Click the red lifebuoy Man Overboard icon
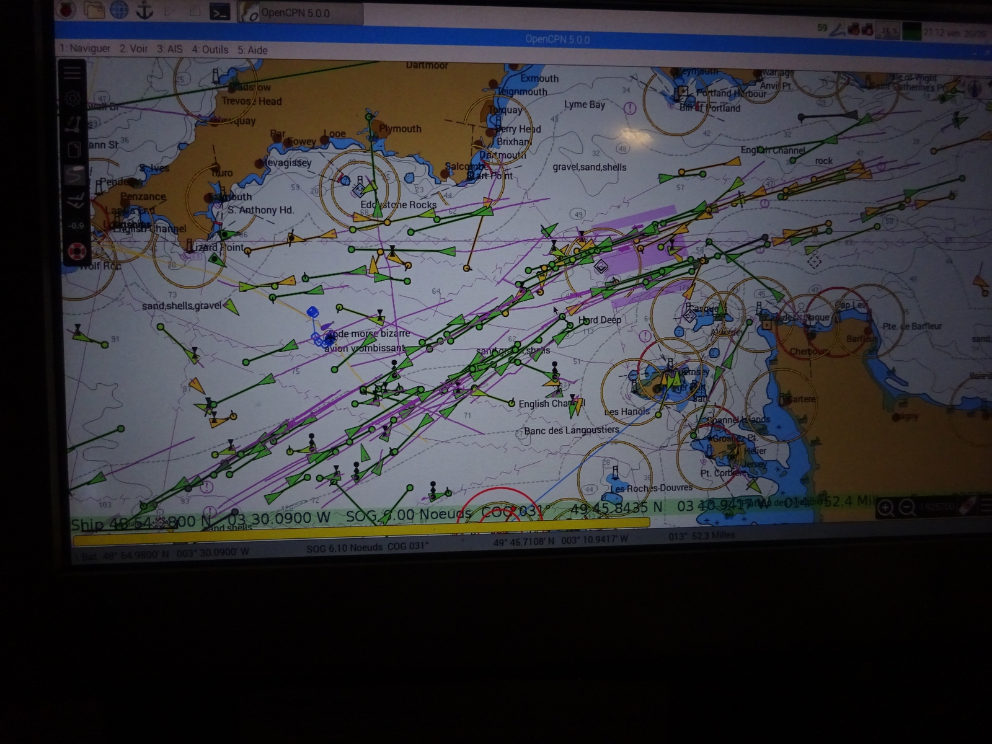Screen dimensions: 992x744 point(76,250)
